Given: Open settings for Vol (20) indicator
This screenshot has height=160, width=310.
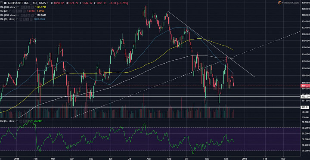Looking at the screenshot, I should point(17,11).
